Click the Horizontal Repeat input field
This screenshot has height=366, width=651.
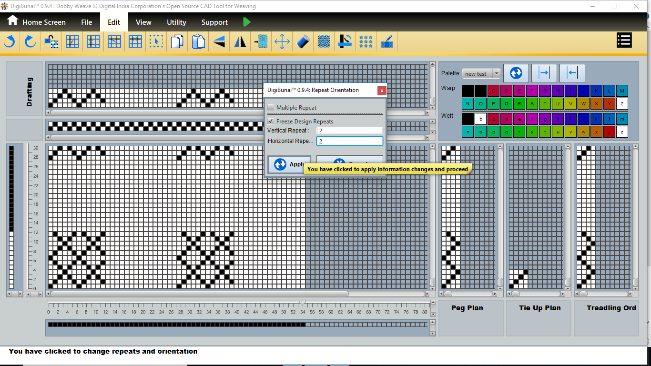coord(349,142)
